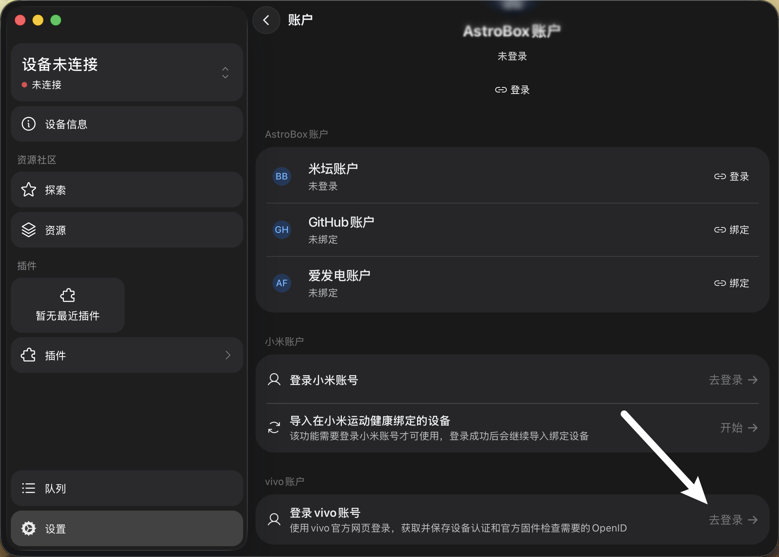Viewport: 779px width, 557px height.
Task: Click 登录 under AstroBox账户 header
Action: (x=512, y=90)
